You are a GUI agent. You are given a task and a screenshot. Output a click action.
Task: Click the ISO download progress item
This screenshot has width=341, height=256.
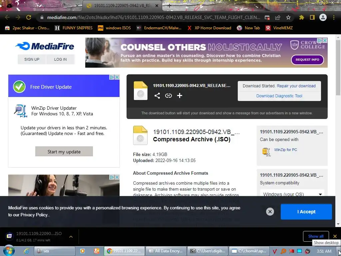39,236
